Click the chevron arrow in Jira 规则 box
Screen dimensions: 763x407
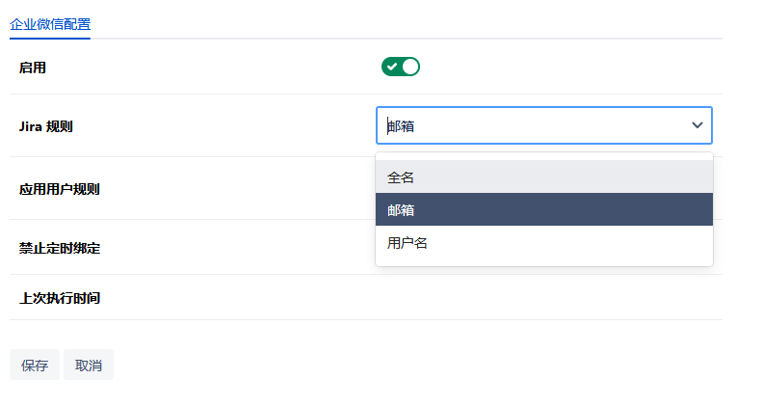697,125
